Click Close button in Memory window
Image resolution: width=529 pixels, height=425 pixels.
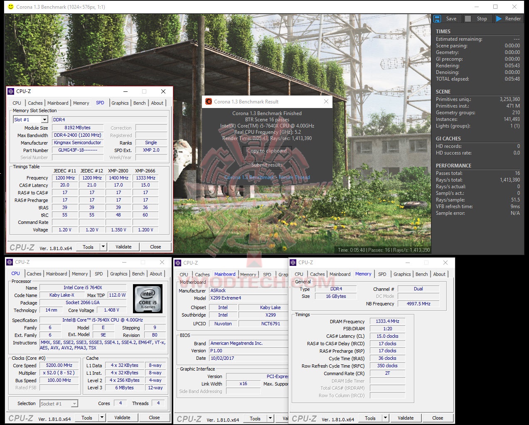coord(438,418)
